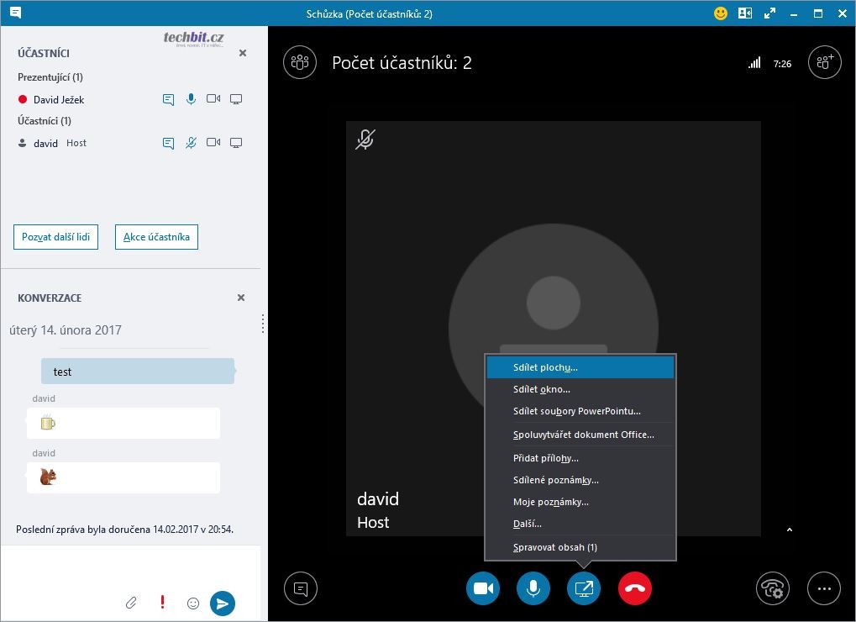Toggle the camera video button
This screenshot has height=622, width=856.
(x=483, y=588)
